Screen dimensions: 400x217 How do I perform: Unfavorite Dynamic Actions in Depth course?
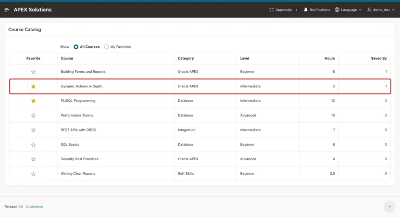tap(33, 86)
